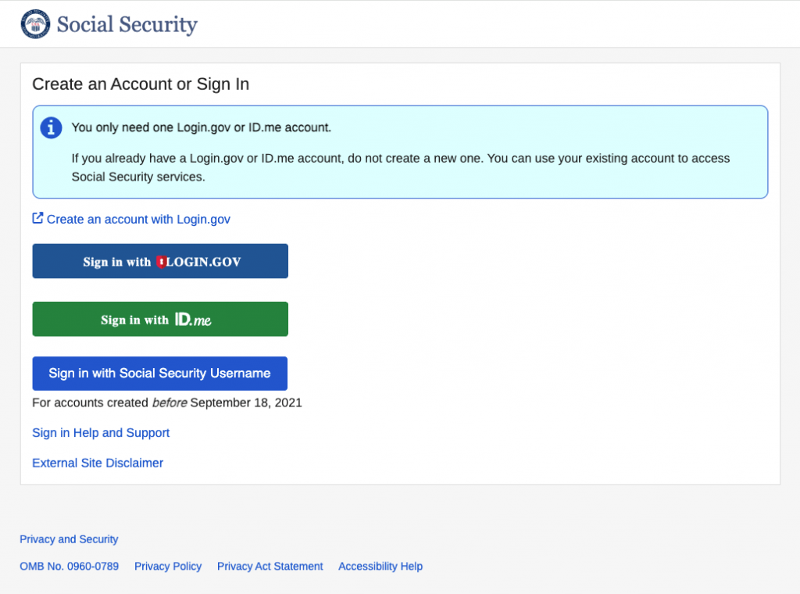Open Sign in with LOGIN.GOV

click(x=159, y=260)
